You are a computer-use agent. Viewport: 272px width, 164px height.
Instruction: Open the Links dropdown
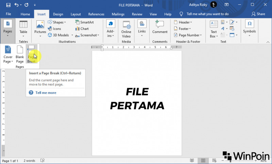(142, 28)
